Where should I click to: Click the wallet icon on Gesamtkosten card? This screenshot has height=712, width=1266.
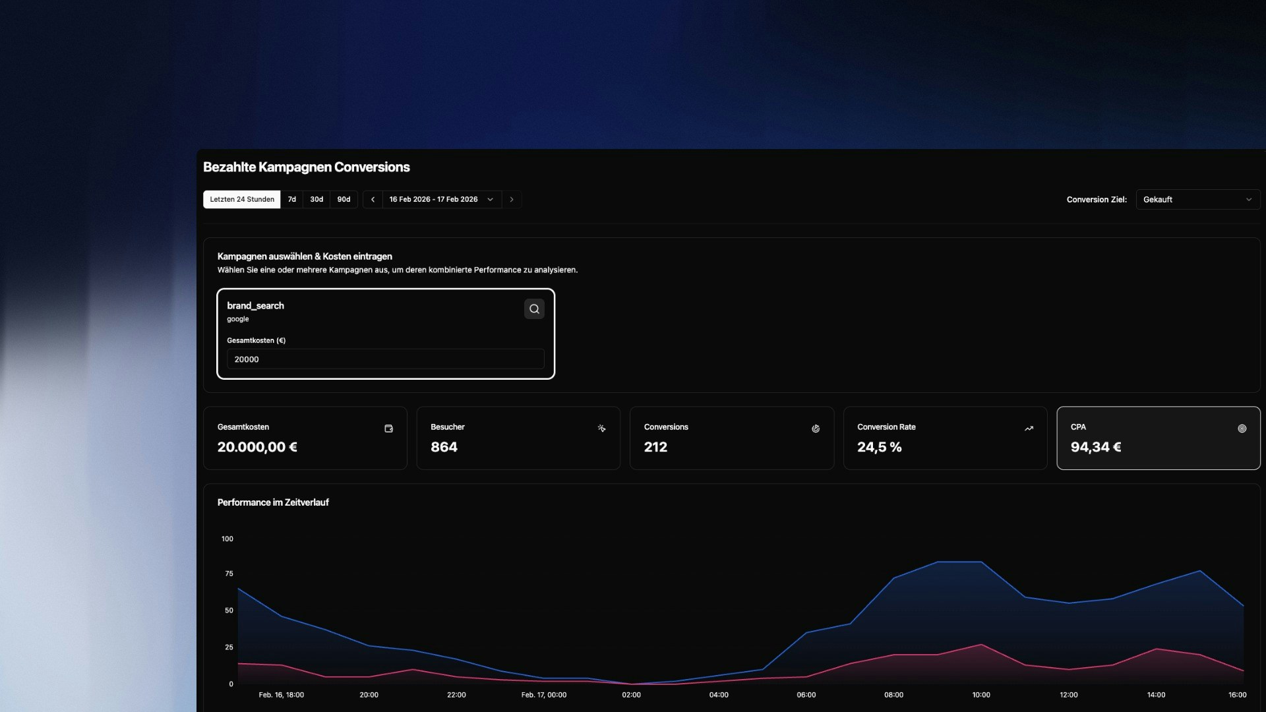click(388, 429)
